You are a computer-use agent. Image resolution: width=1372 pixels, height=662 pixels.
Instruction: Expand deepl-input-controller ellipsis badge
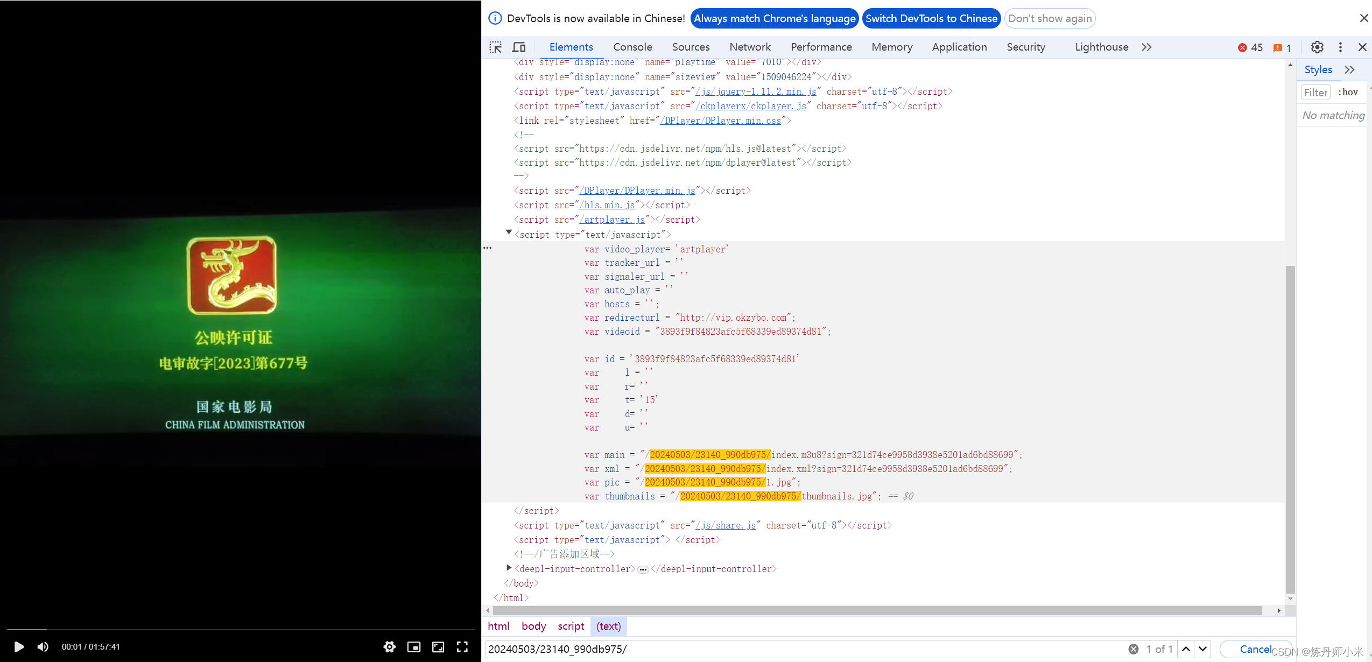[643, 569]
